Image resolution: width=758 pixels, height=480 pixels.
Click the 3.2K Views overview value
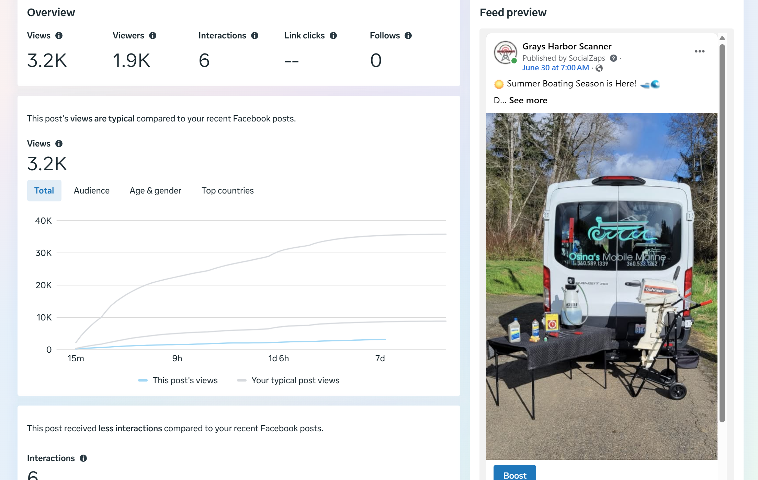[x=47, y=61]
